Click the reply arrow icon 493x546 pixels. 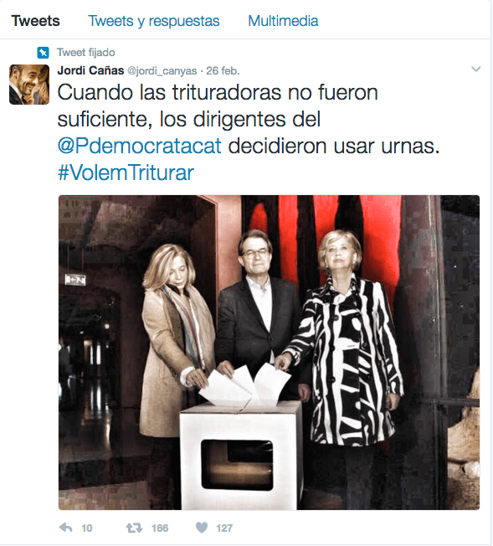coord(66,528)
